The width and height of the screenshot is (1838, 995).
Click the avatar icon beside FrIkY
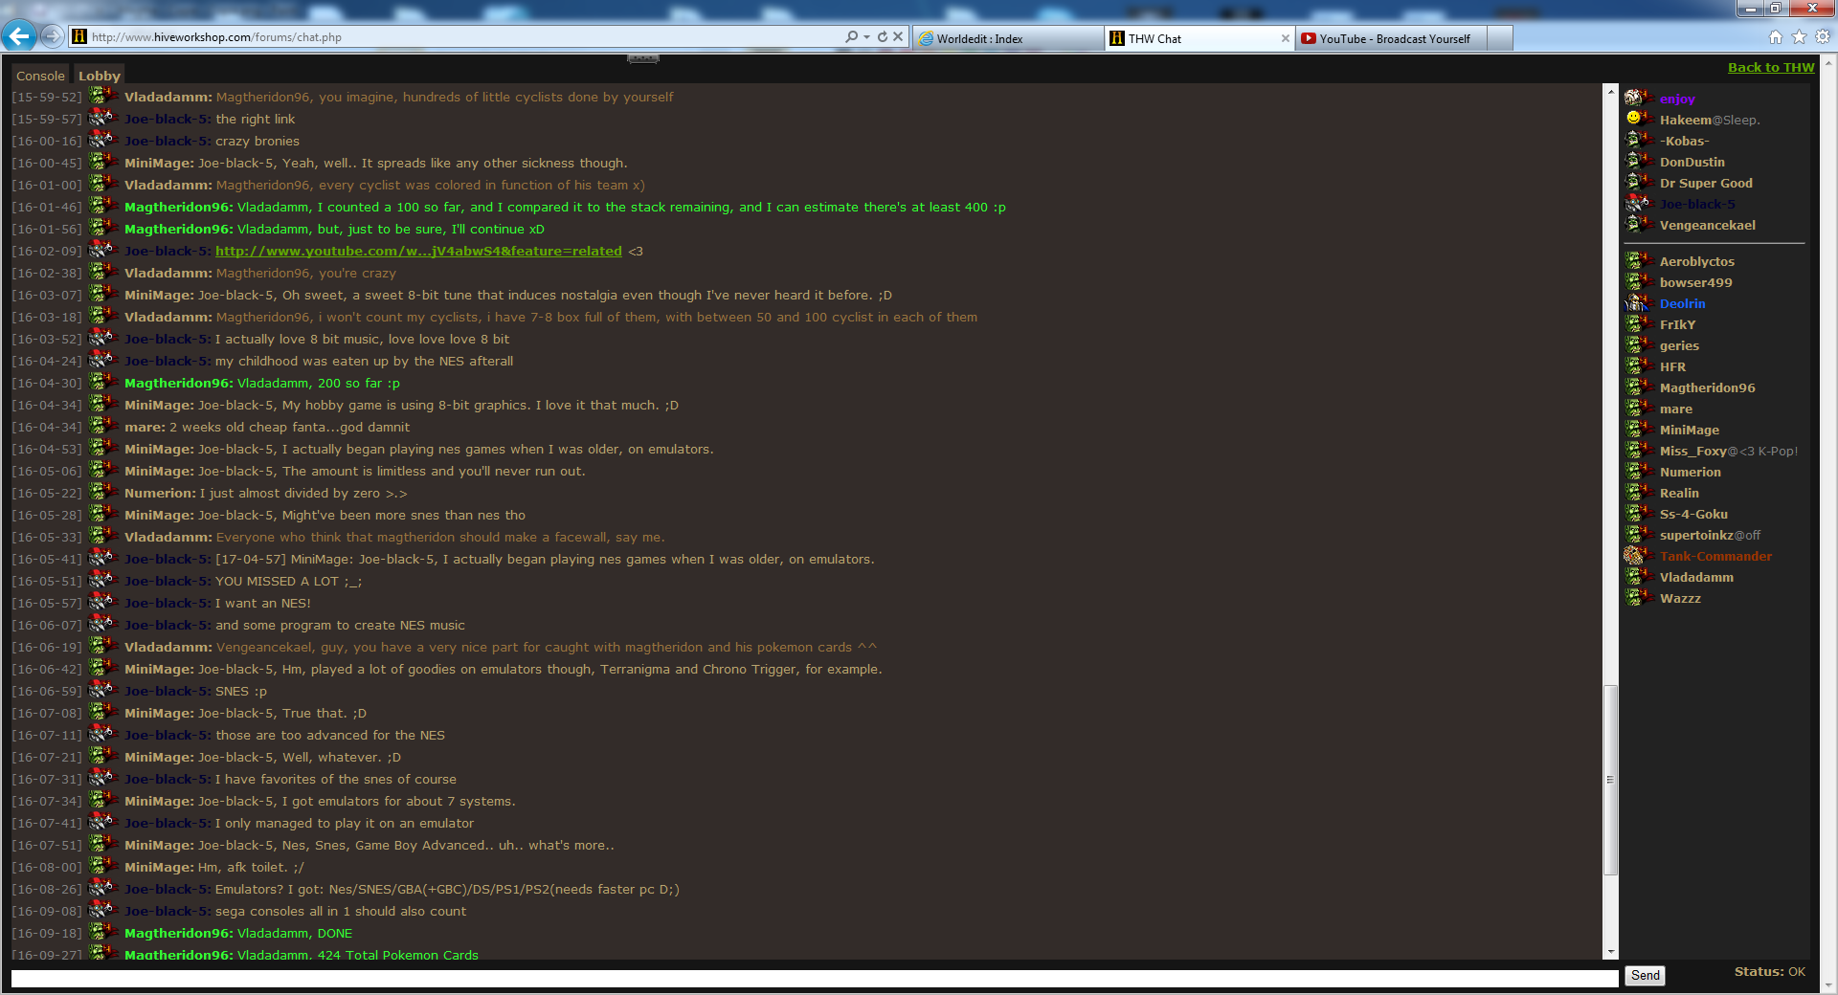pyautogui.click(x=1639, y=323)
